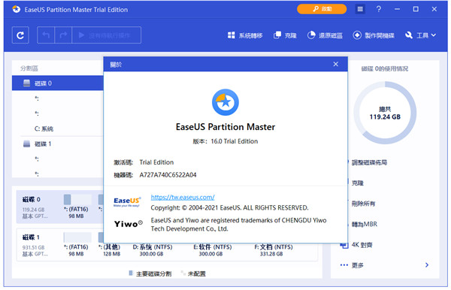Select the 98 MB FAT16 partition on 磁碟 0
Screen dimensions: 451x290
77,207
